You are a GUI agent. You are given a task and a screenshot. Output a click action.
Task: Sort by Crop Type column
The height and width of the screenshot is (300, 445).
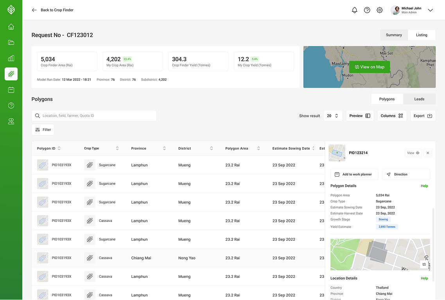click(x=117, y=148)
